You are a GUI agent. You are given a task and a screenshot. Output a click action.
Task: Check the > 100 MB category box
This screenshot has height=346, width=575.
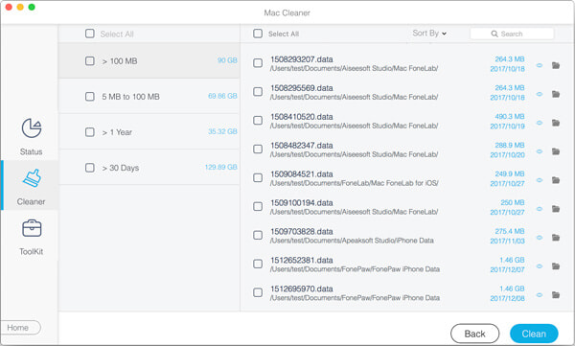[90, 61]
